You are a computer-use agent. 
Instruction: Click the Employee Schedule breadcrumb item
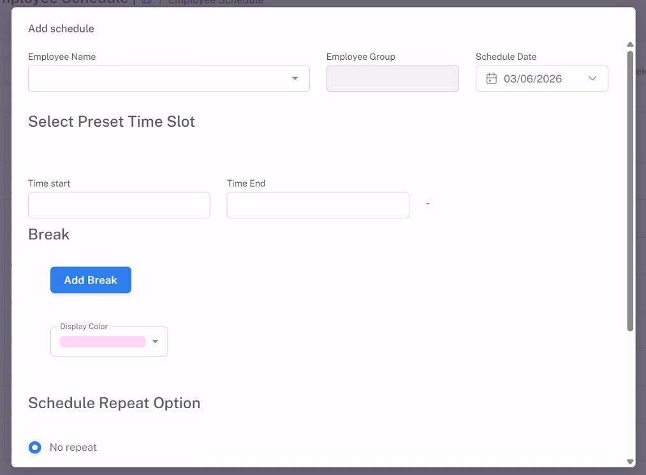tap(216, 2)
